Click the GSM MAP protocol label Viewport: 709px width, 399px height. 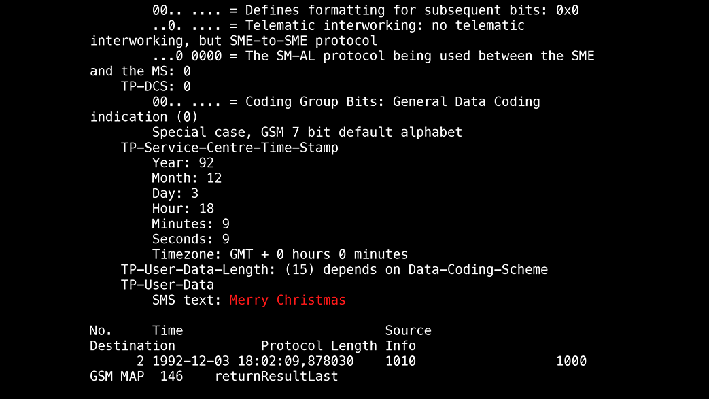pos(117,377)
